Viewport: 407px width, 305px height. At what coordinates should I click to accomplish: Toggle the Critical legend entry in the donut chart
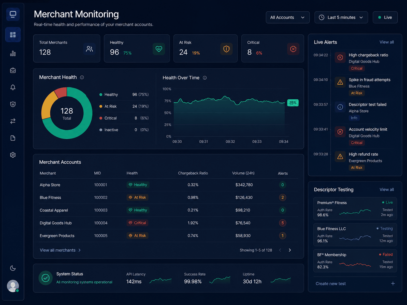tap(124, 118)
